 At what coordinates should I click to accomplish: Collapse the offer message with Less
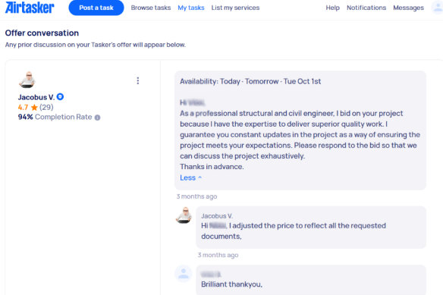(x=190, y=177)
